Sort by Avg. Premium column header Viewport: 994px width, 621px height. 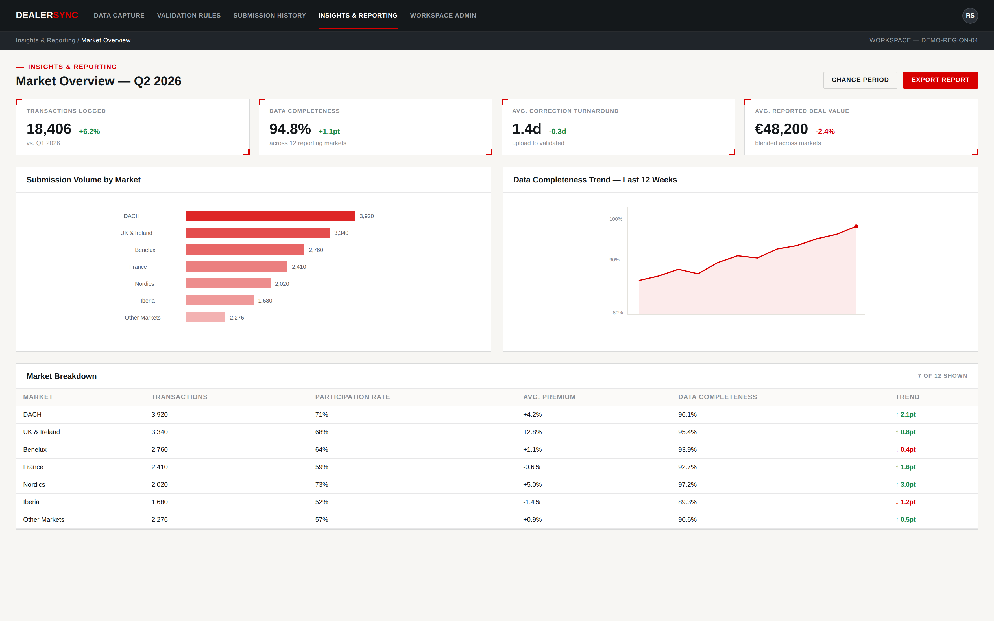549,397
